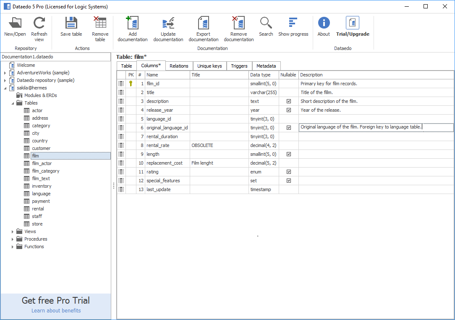Click the Learn about benefits link
This screenshot has width=455, height=320.
tap(56, 311)
